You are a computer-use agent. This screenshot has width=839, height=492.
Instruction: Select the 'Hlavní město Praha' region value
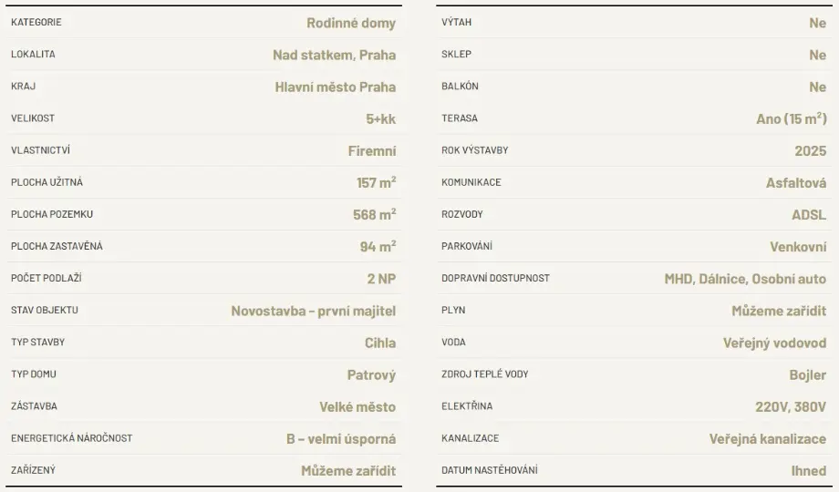click(336, 87)
